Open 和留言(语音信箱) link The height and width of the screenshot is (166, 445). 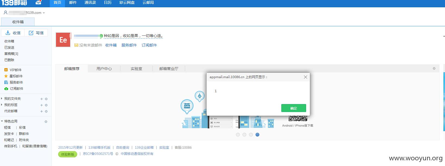(x=35, y=146)
